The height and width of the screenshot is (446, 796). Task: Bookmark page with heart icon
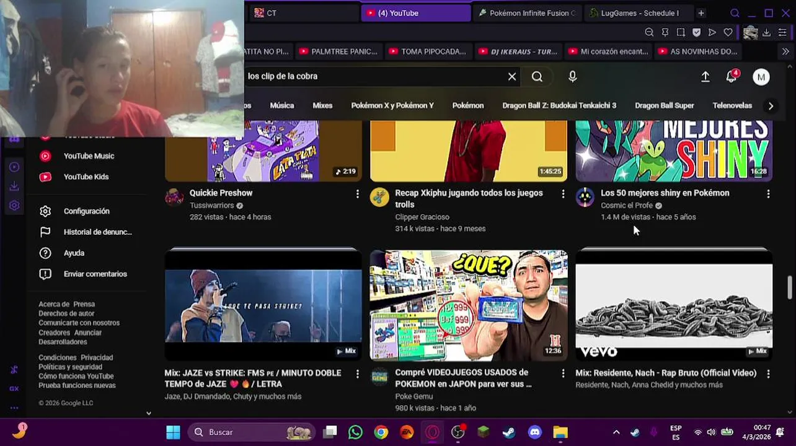728,32
